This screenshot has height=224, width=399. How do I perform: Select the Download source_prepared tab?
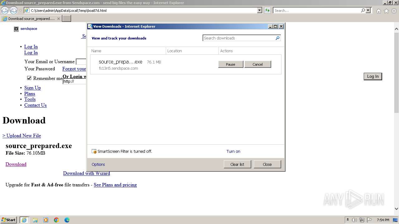(x=31, y=19)
